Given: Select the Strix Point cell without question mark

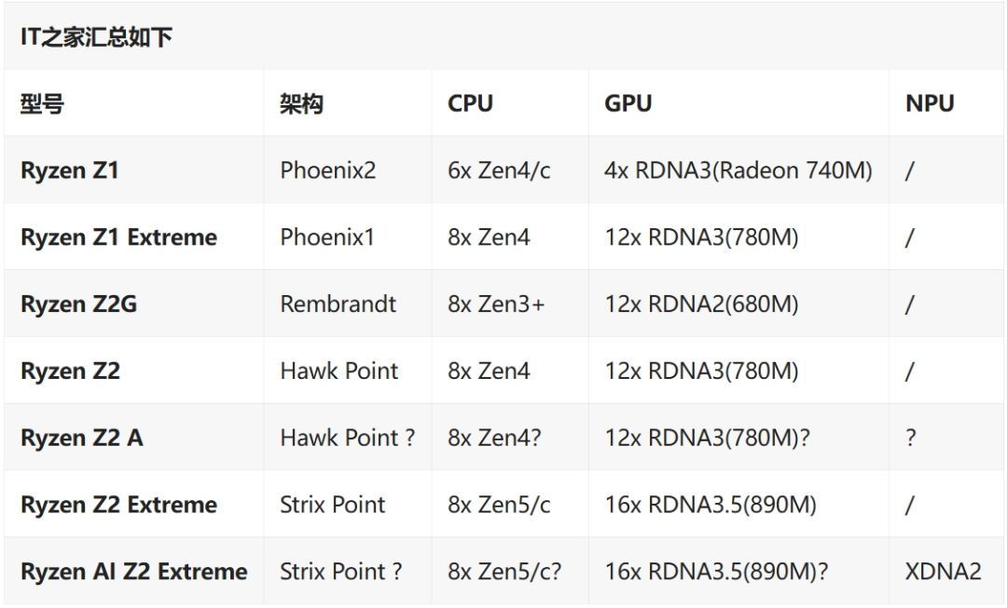Looking at the screenshot, I should coord(332,505).
